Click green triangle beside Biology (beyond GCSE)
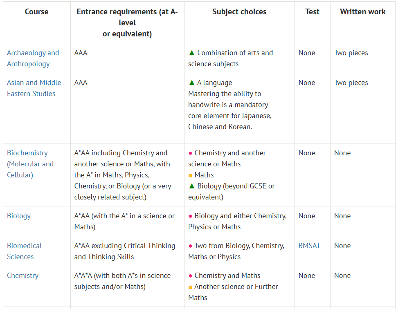The height and width of the screenshot is (309, 398). (x=191, y=186)
